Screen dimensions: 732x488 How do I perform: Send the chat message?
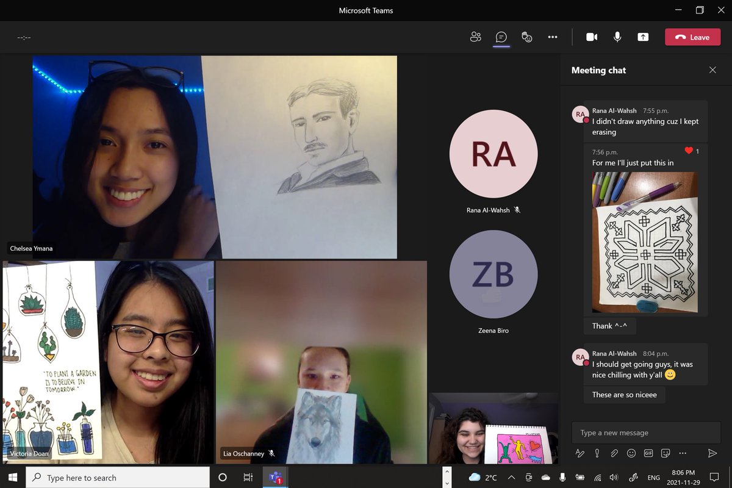pos(712,453)
